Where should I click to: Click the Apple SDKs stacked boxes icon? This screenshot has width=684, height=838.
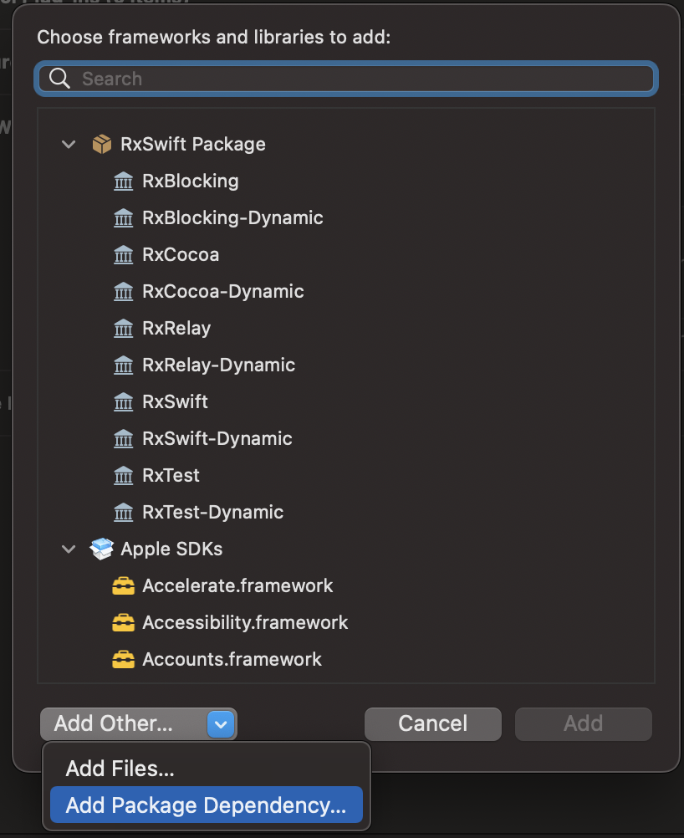click(x=101, y=549)
